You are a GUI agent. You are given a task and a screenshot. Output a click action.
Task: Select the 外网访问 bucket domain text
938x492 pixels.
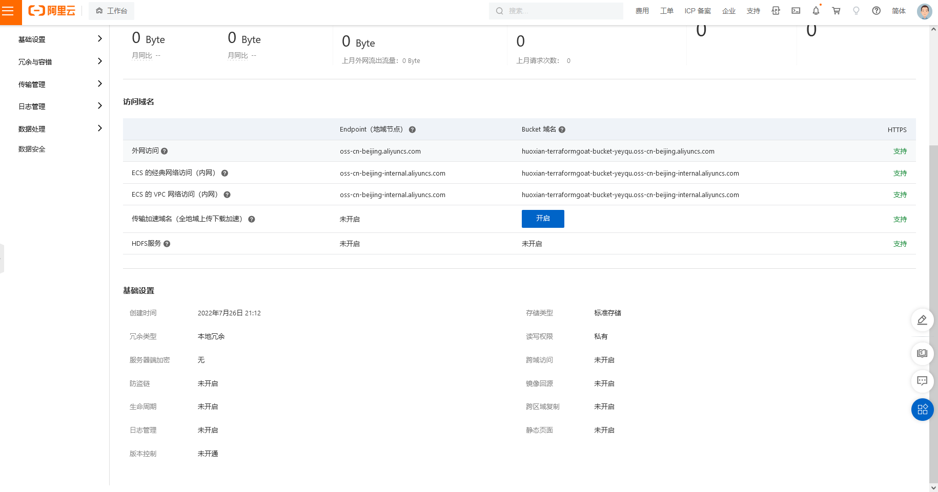tap(618, 152)
